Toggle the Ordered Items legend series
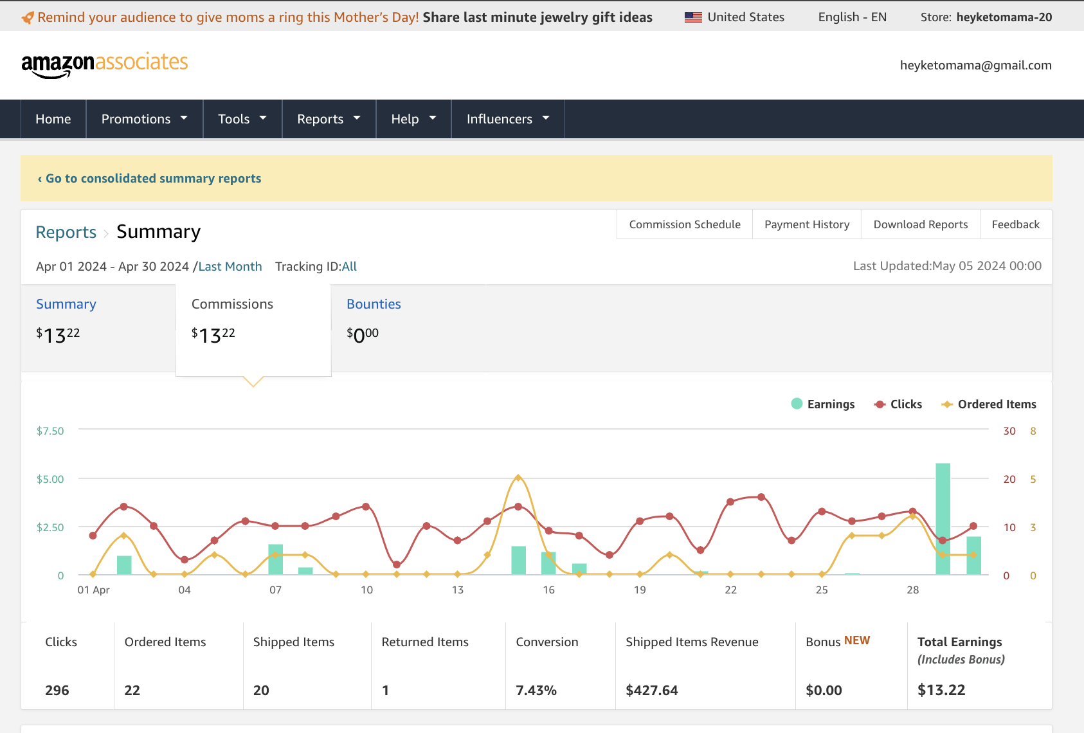 tap(989, 404)
